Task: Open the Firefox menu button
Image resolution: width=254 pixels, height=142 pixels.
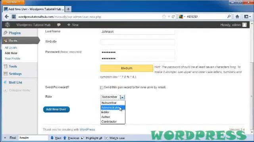Action: click(13, 2)
